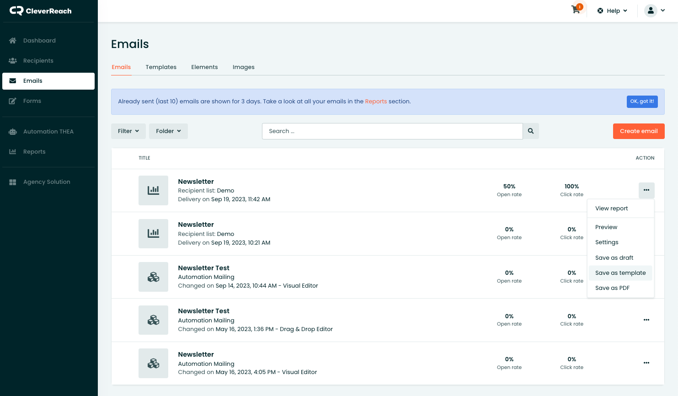The width and height of the screenshot is (678, 396).
Task: Click the Create email button
Action: pyautogui.click(x=638, y=131)
